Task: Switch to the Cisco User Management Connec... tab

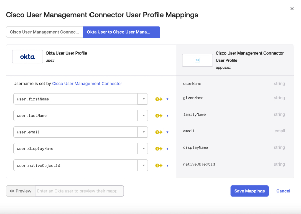Action: click(x=45, y=32)
